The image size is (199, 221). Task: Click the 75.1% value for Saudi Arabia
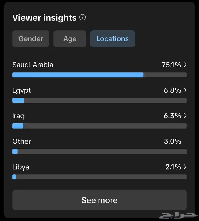point(171,65)
